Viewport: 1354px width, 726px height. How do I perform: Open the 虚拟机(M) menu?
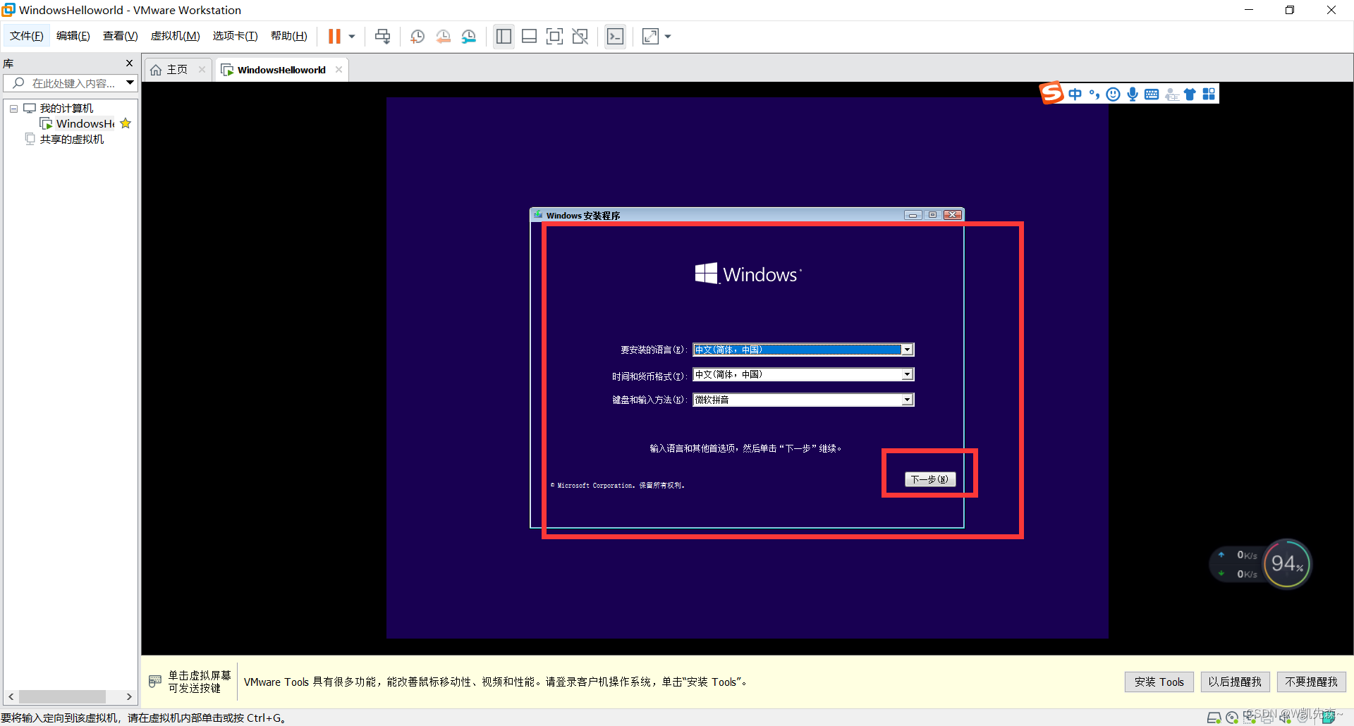[x=176, y=36]
